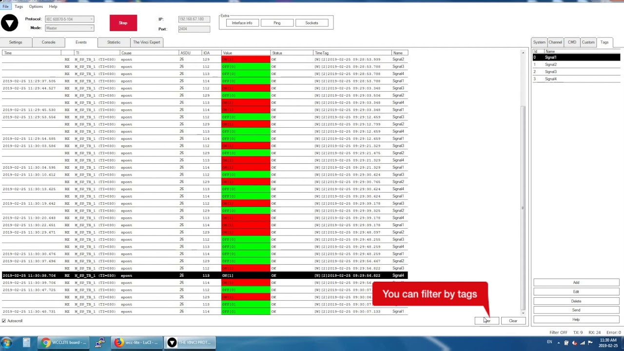Click the Name column header in events

(x=399, y=53)
